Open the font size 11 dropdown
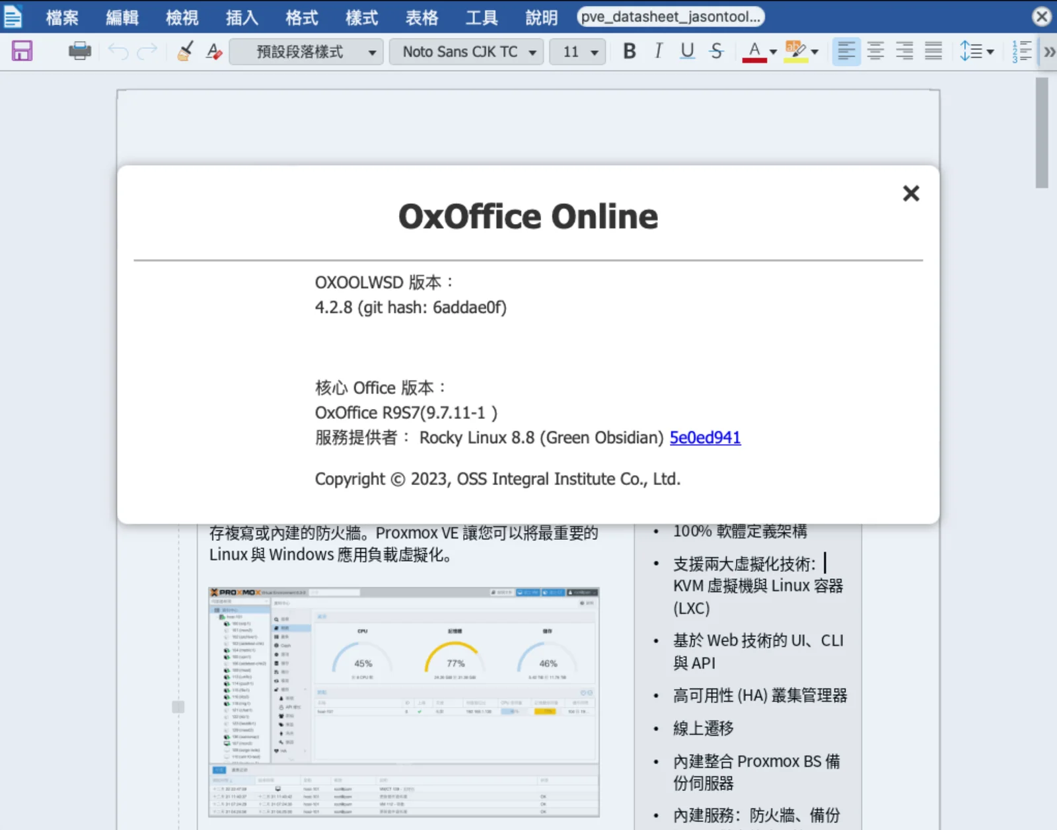The image size is (1057, 830). 578,52
